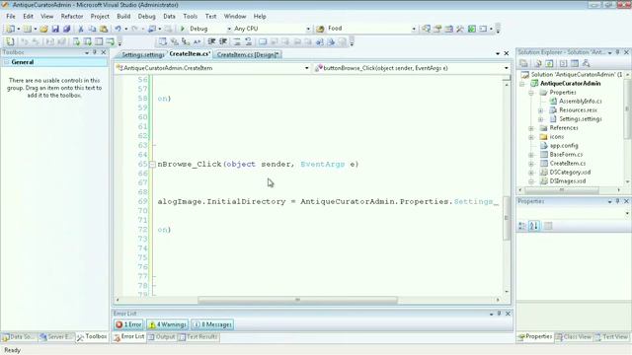Screen dimensions: 632x355
Task: Open the AntiqueCuratorAdmin.CreateItem types dropdown
Action: pyautogui.click(x=307, y=68)
